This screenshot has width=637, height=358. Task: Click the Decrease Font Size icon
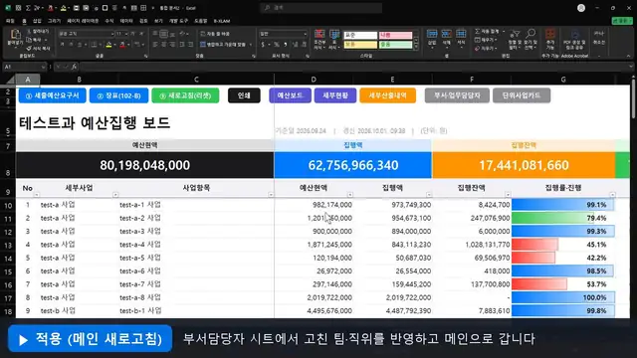[141, 34]
